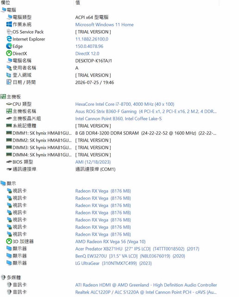239x297 pixels.
Task: Click the 電腦名稱 row icon
Action: click(9, 60)
